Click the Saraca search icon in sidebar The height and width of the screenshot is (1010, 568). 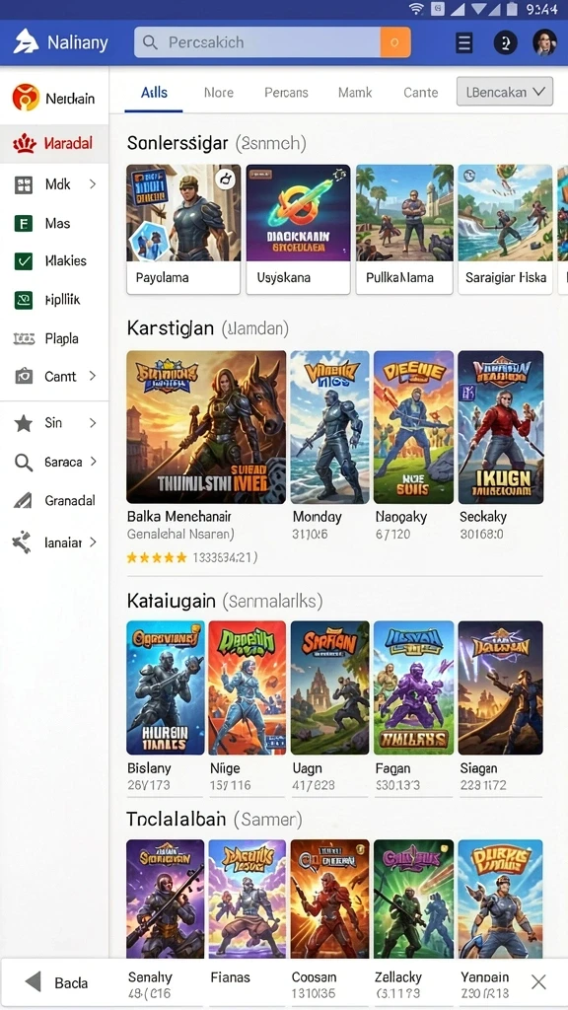[x=24, y=462]
